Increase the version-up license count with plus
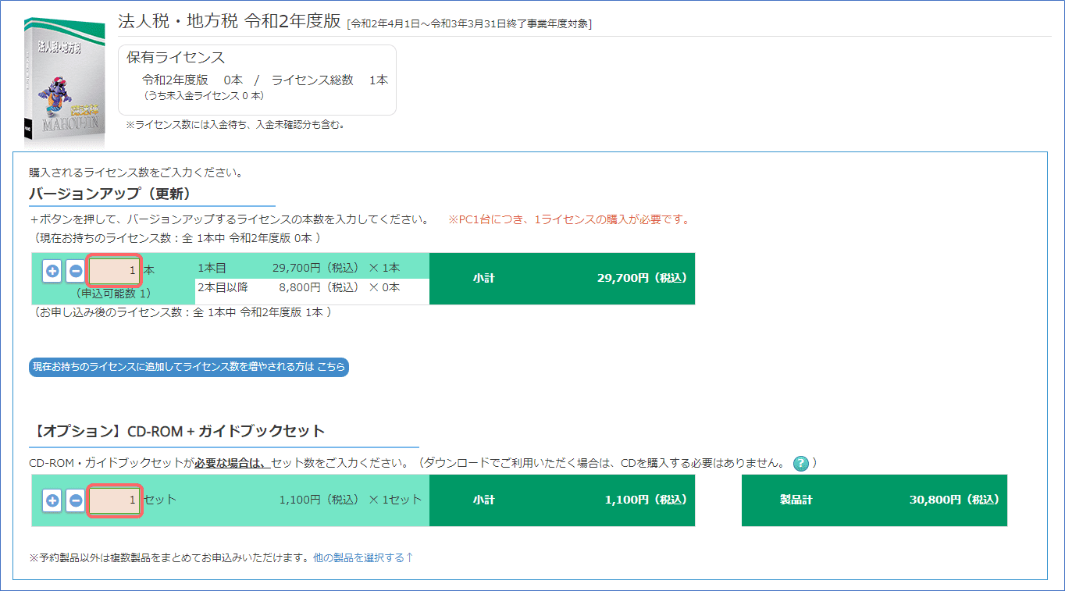 tap(52, 271)
